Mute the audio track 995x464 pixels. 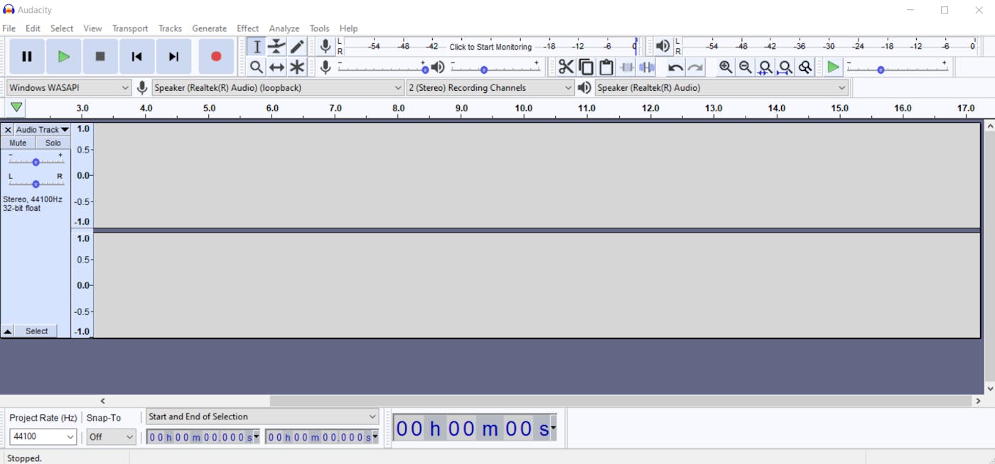click(17, 142)
